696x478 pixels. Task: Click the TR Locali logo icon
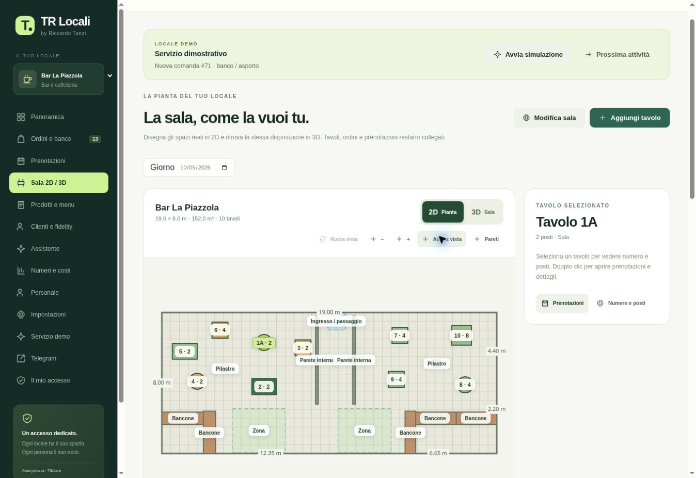(x=25, y=25)
